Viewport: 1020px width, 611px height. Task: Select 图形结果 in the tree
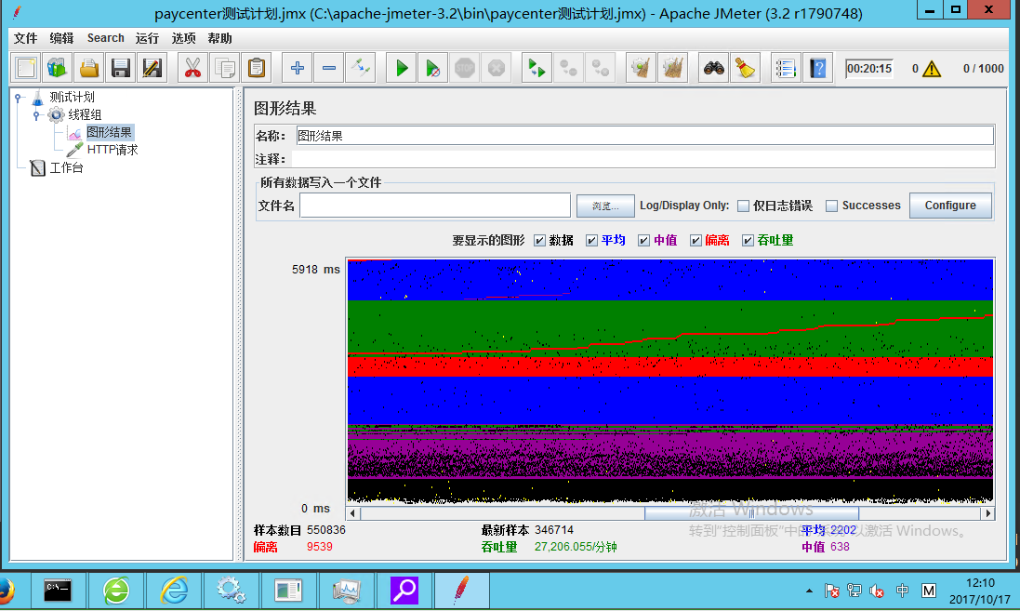110,132
